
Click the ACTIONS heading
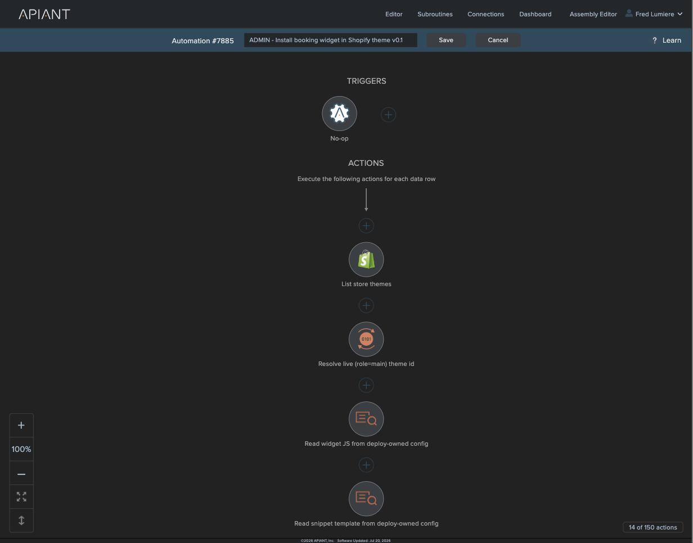(366, 163)
